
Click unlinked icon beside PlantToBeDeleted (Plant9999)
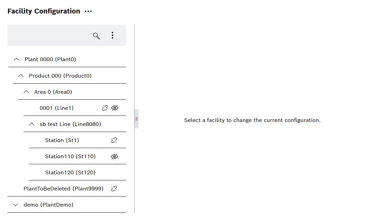tap(114, 188)
